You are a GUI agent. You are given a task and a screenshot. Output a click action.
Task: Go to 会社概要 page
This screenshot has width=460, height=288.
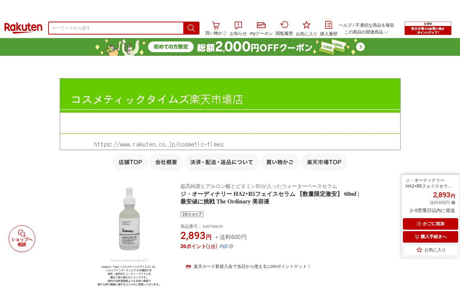pyautogui.click(x=166, y=162)
